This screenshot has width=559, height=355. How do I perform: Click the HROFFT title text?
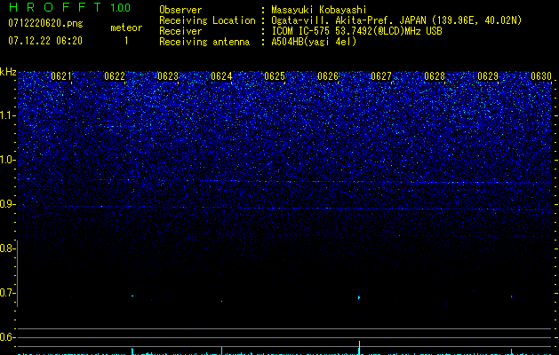click(x=55, y=7)
